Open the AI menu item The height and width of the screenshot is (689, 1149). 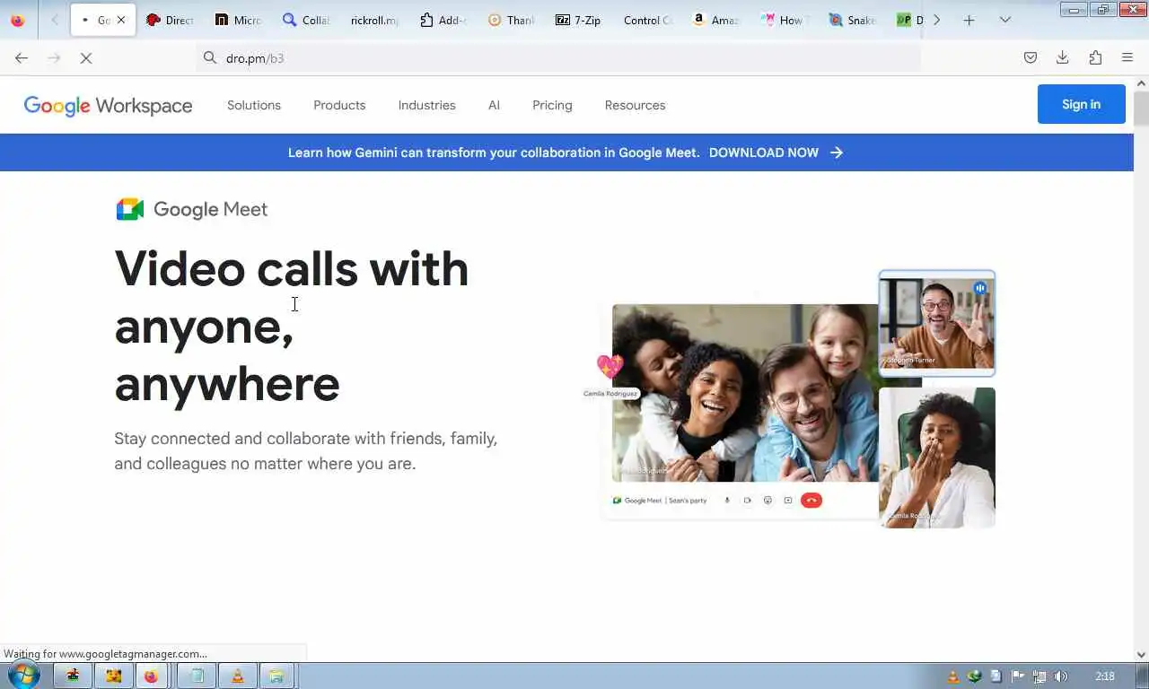pyautogui.click(x=494, y=105)
